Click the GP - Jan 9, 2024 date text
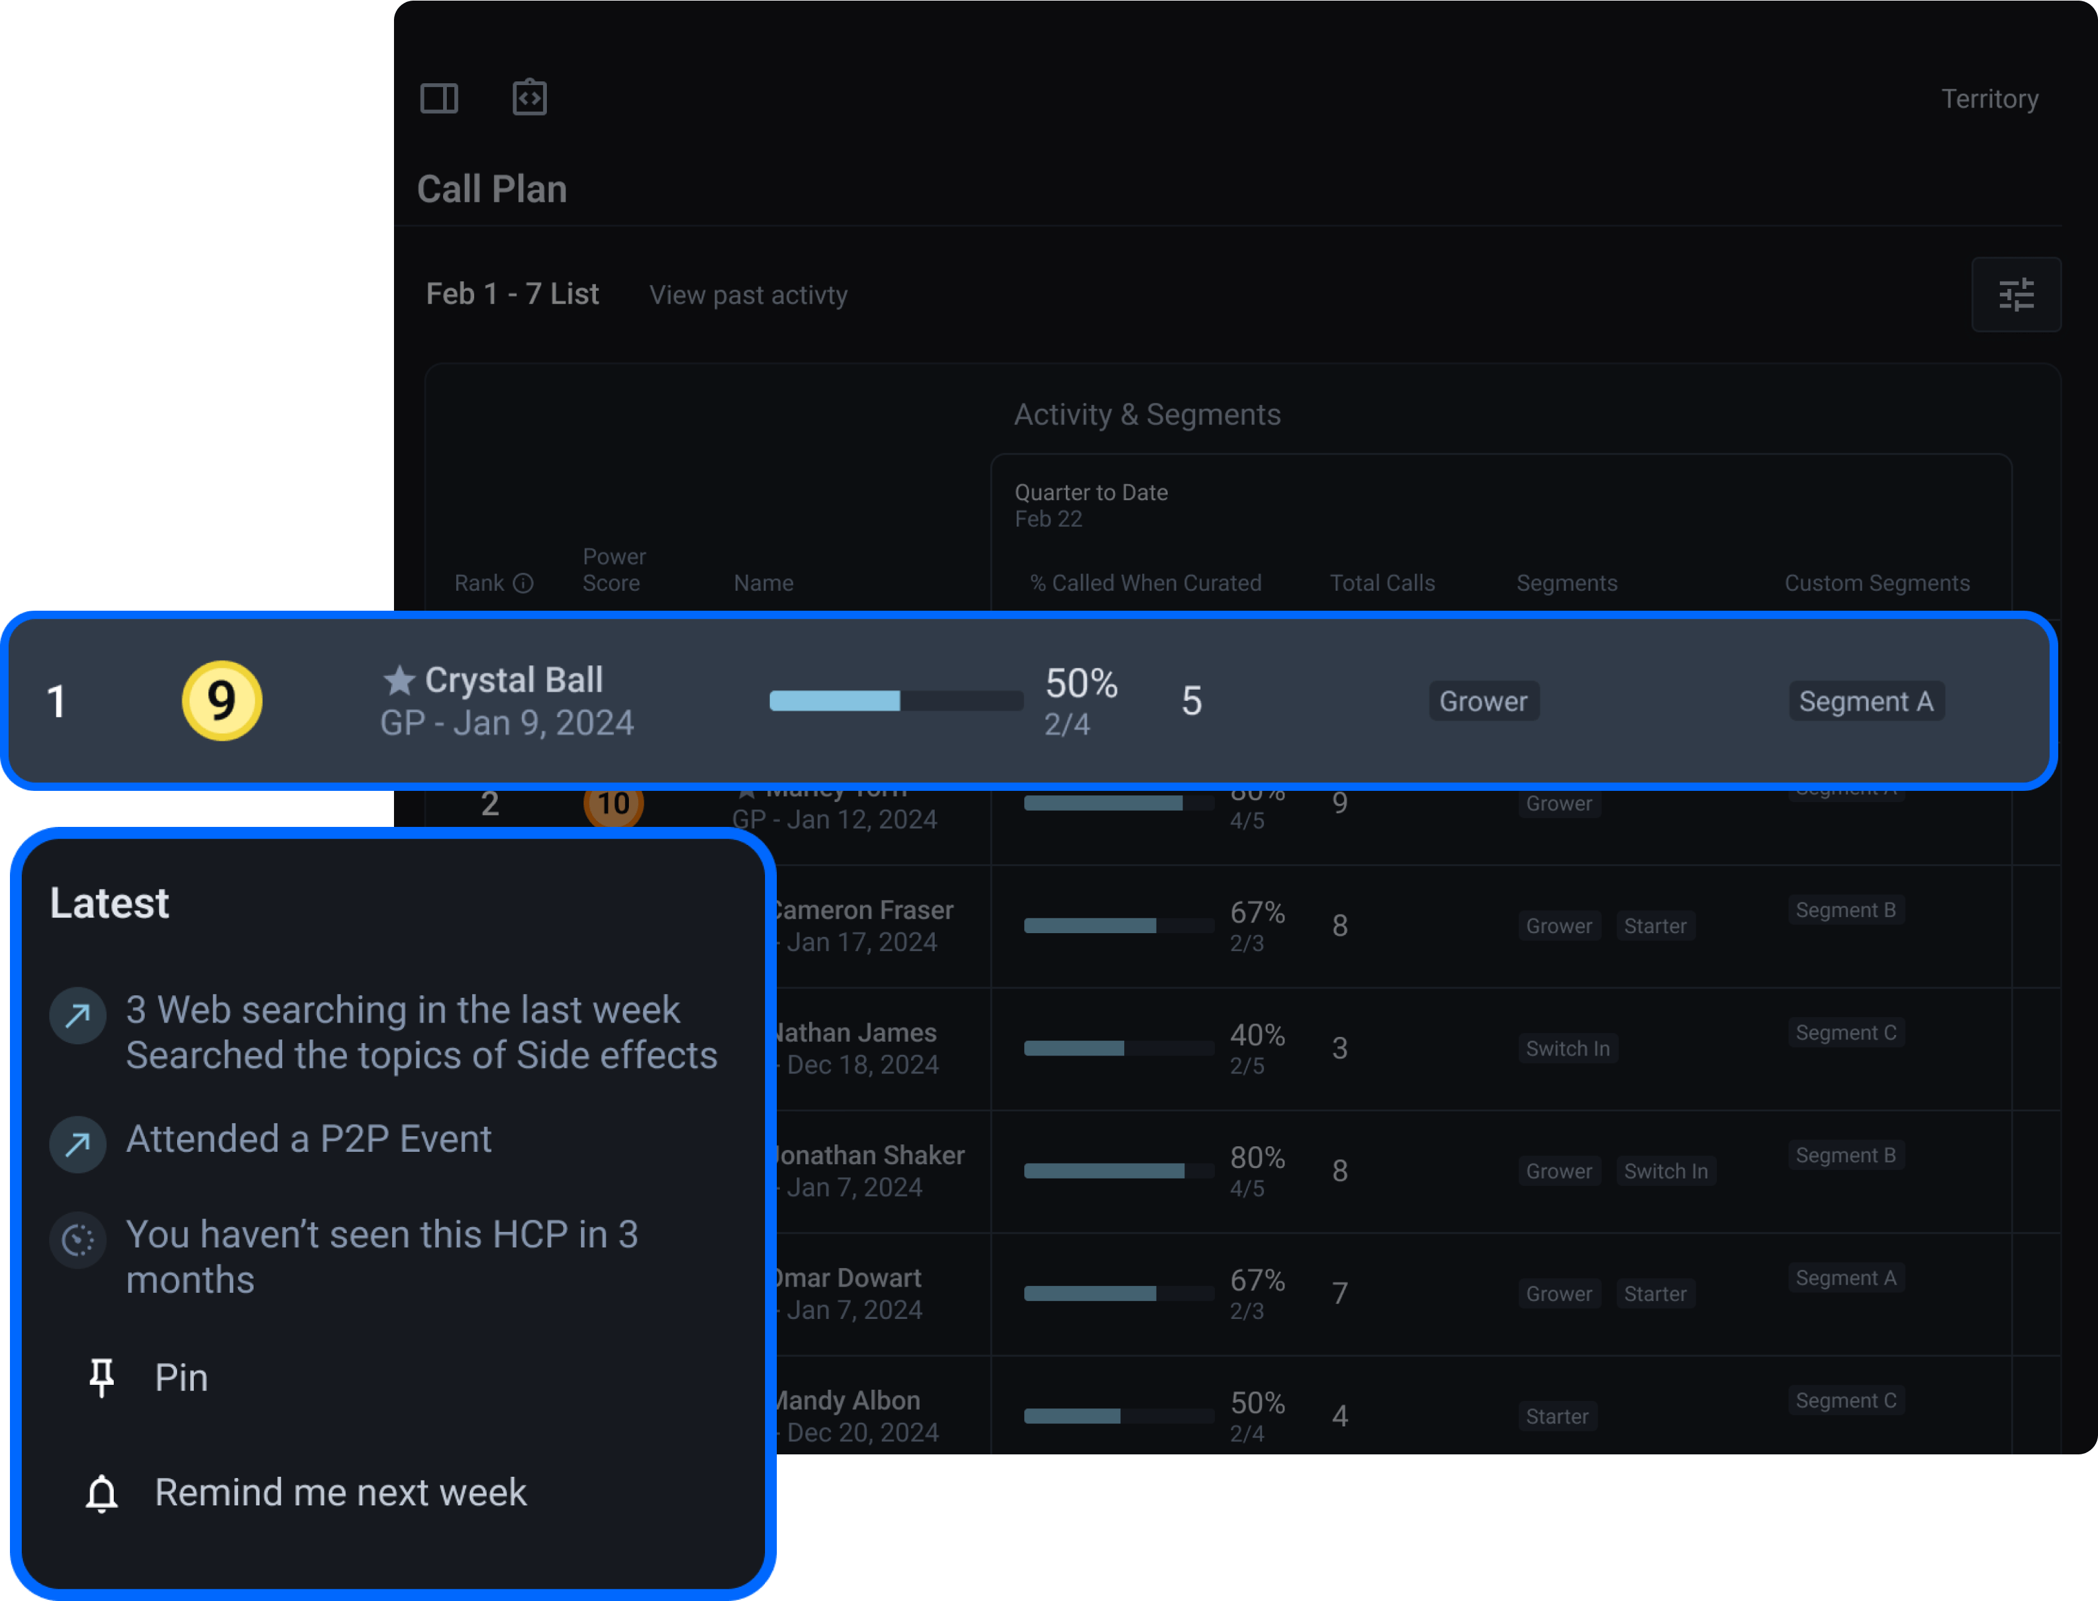Viewport: 2098px width, 1601px height. [x=507, y=723]
